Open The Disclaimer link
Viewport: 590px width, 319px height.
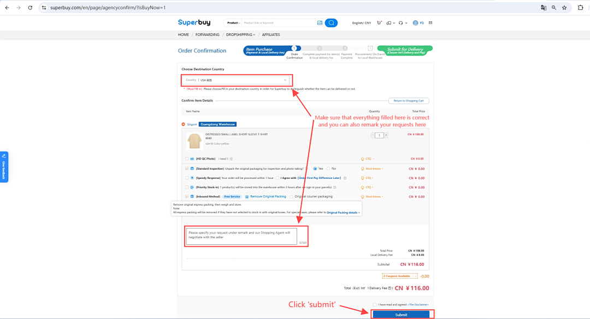pyautogui.click(x=418, y=305)
